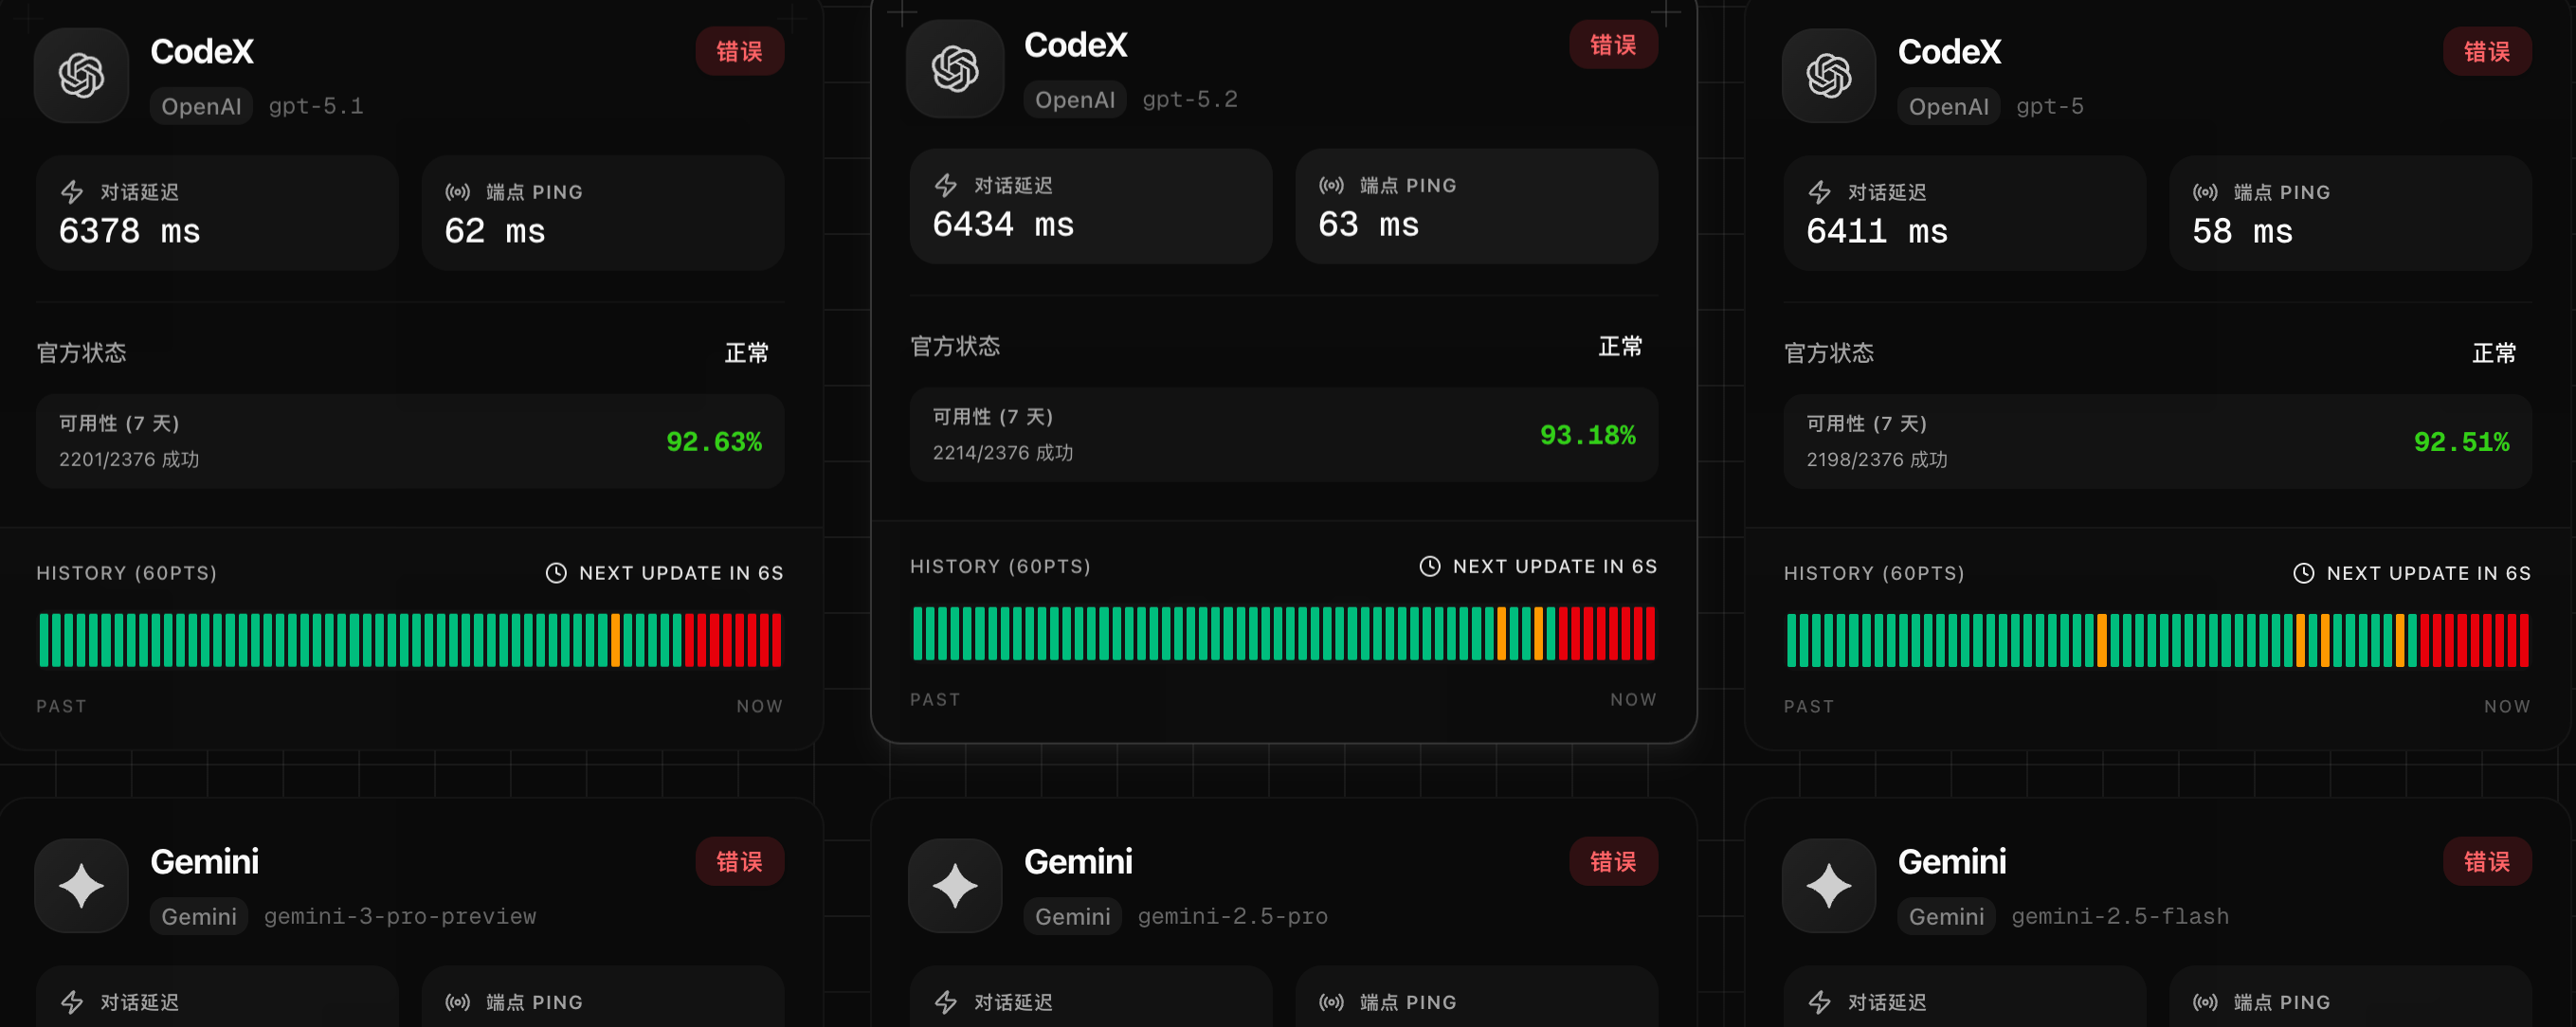Click the OpenAI logo on gpt-5 card
This screenshot has width=2576, height=1027.
click(1829, 75)
